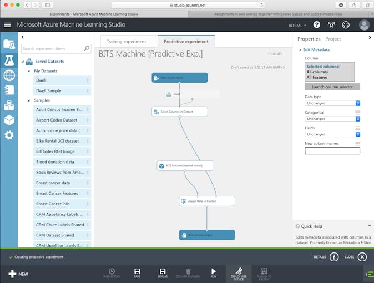Switch to Predictive experiment tab
Image resolution: width=374 pixels, height=283 pixels.
[x=186, y=42]
